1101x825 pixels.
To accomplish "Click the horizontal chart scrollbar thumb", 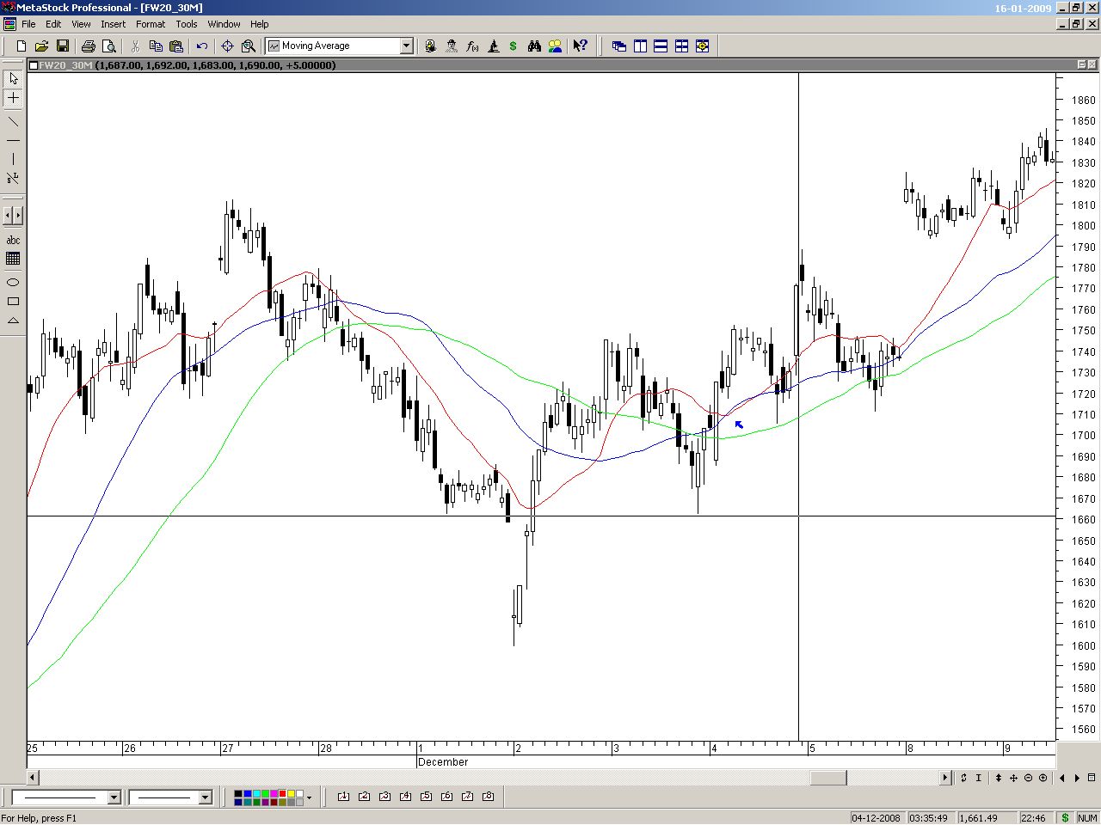I will pos(828,778).
